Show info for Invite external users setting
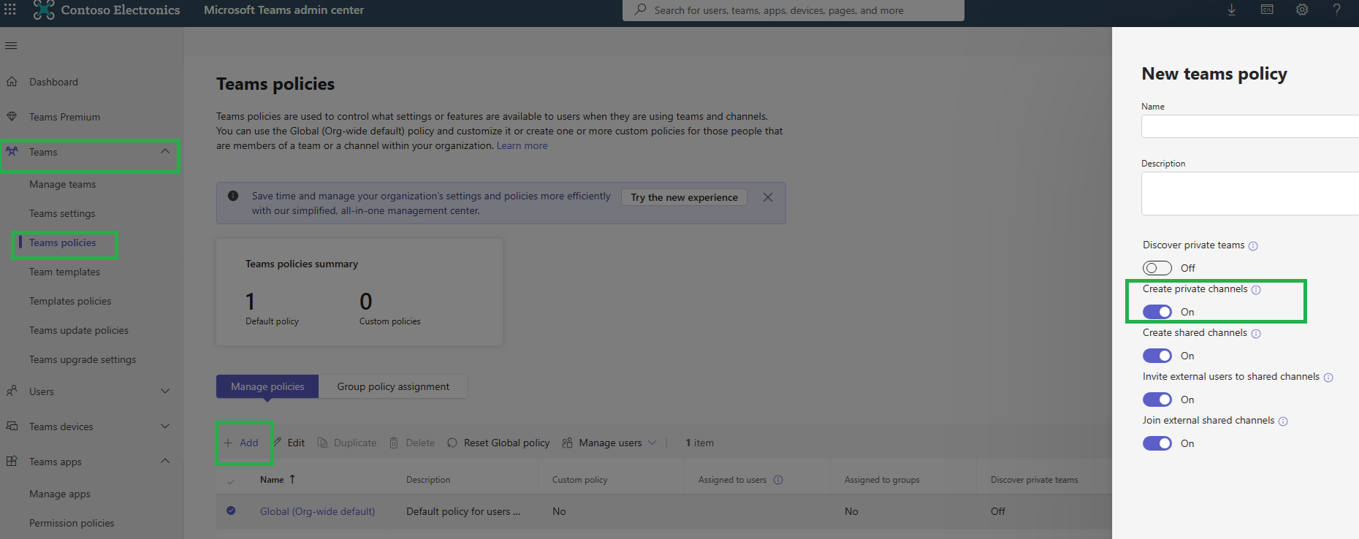The image size is (1359, 539). (1328, 378)
